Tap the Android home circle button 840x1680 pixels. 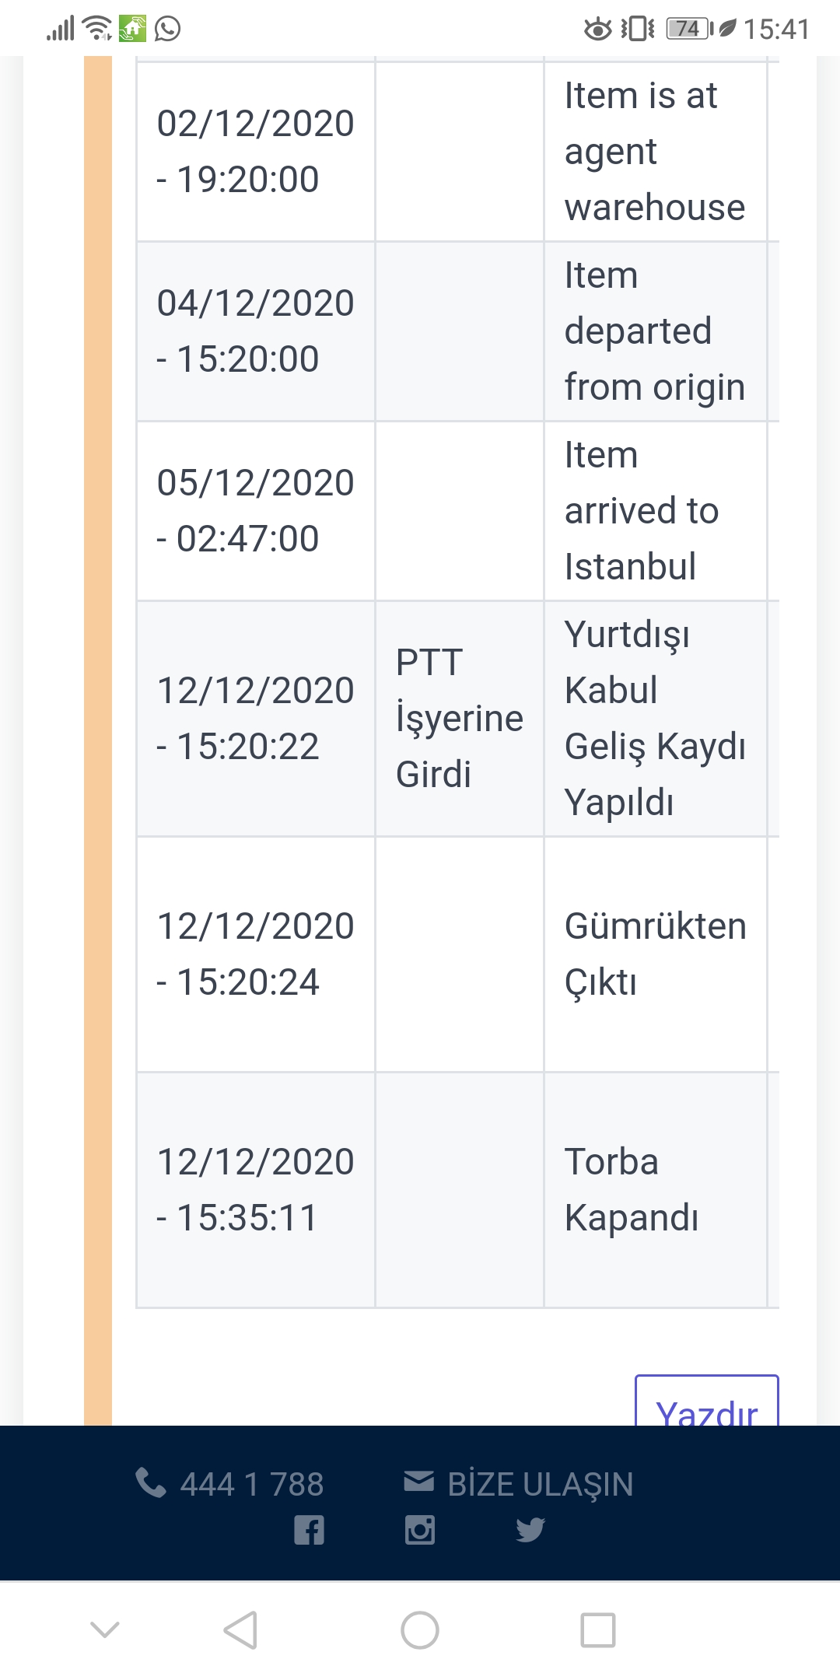click(420, 1630)
